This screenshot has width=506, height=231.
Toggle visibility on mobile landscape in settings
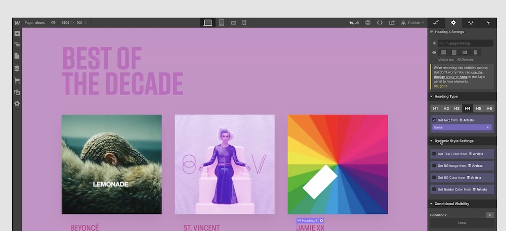pos(465,52)
